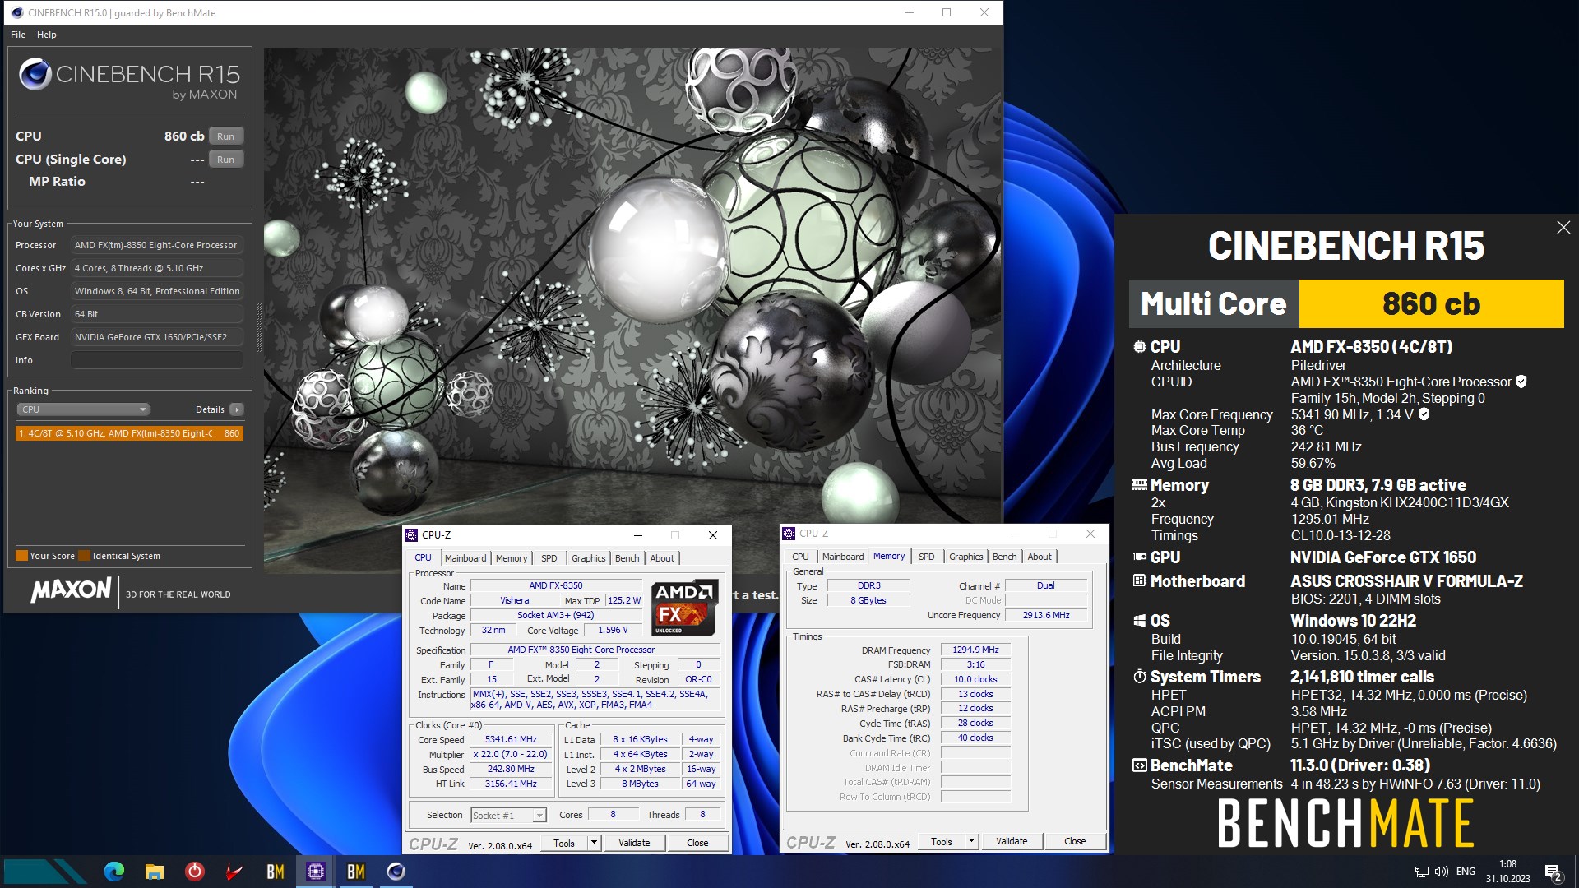Image resolution: width=1579 pixels, height=888 pixels.
Task: Close the BenchMate result overlay with the X
Action: 1563,228
